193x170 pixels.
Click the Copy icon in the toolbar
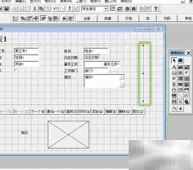(41, 9)
